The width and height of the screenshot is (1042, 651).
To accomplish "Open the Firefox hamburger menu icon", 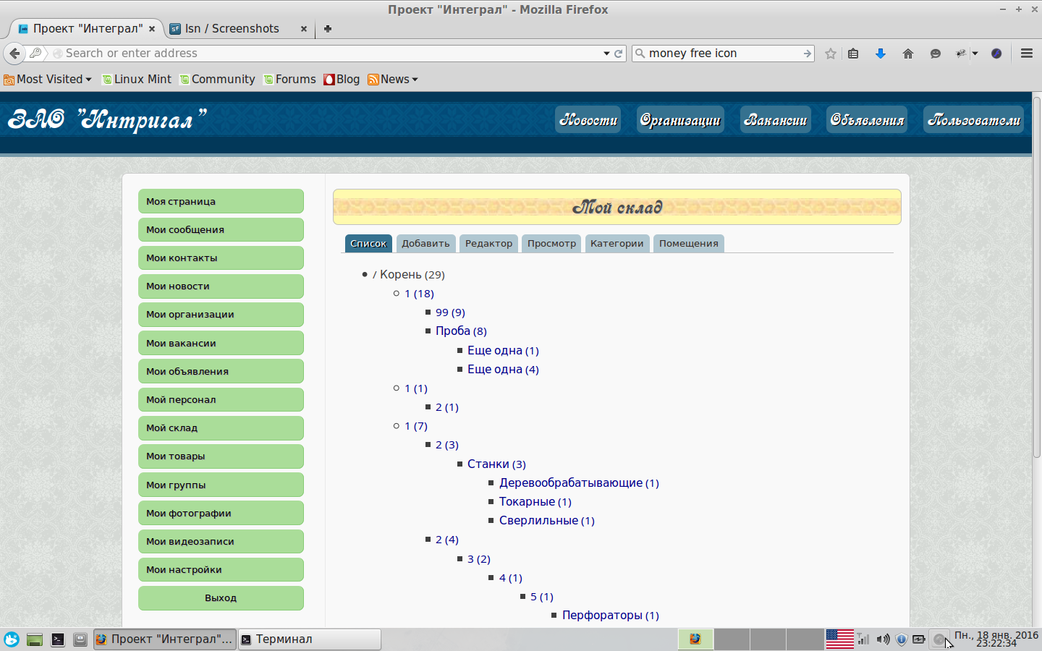I will click(x=1027, y=53).
